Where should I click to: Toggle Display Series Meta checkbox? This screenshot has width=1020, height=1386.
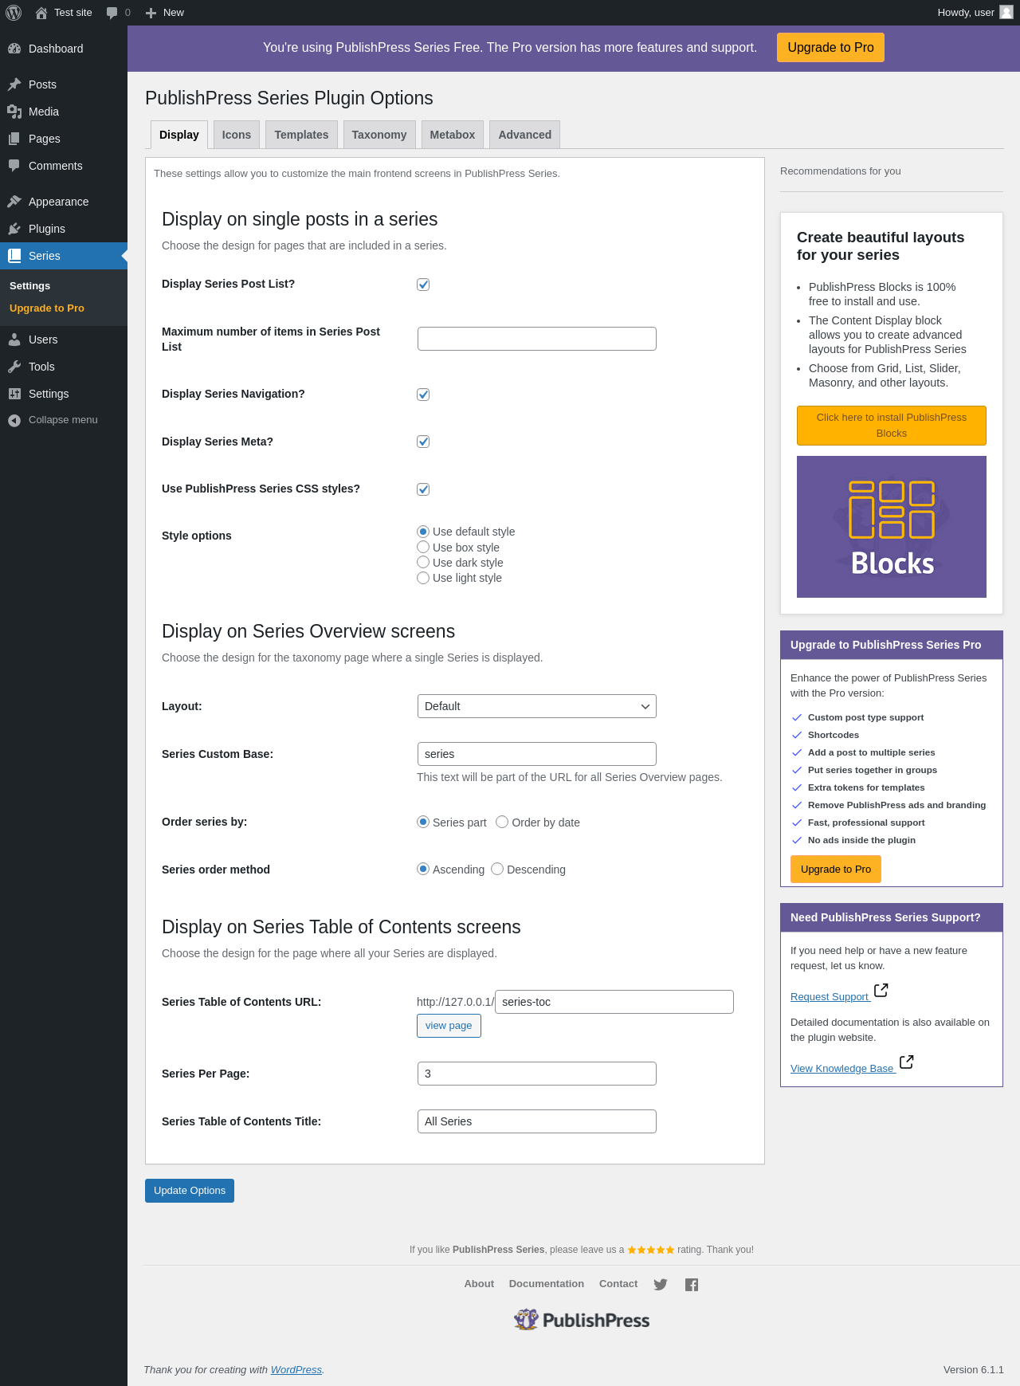click(x=423, y=442)
